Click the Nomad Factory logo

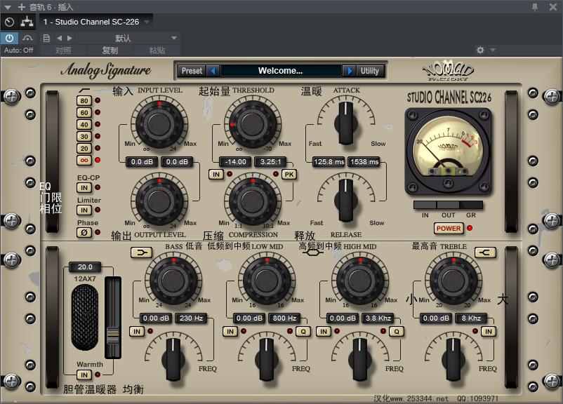[448, 70]
